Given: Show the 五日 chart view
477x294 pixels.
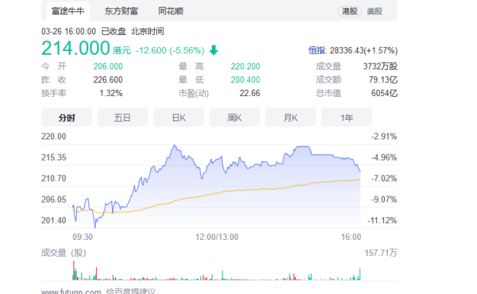Looking at the screenshot, I should click(x=123, y=117).
